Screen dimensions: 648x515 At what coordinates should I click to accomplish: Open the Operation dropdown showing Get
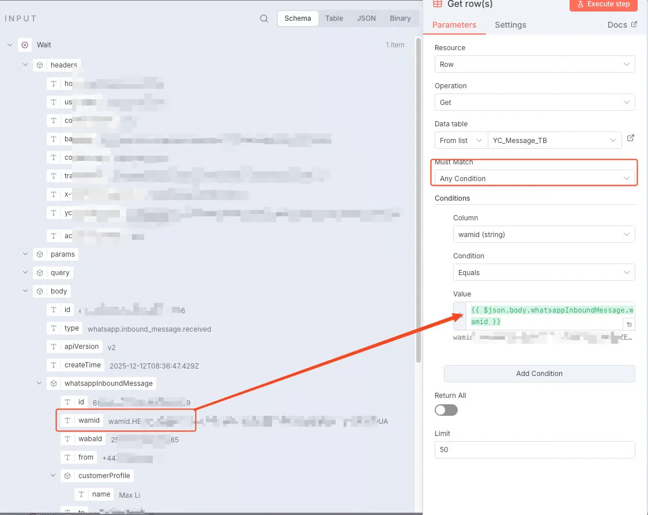[534, 103]
